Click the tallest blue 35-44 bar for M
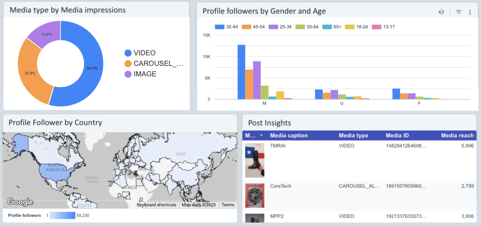Screen dimensions: 481x226 tap(242, 72)
